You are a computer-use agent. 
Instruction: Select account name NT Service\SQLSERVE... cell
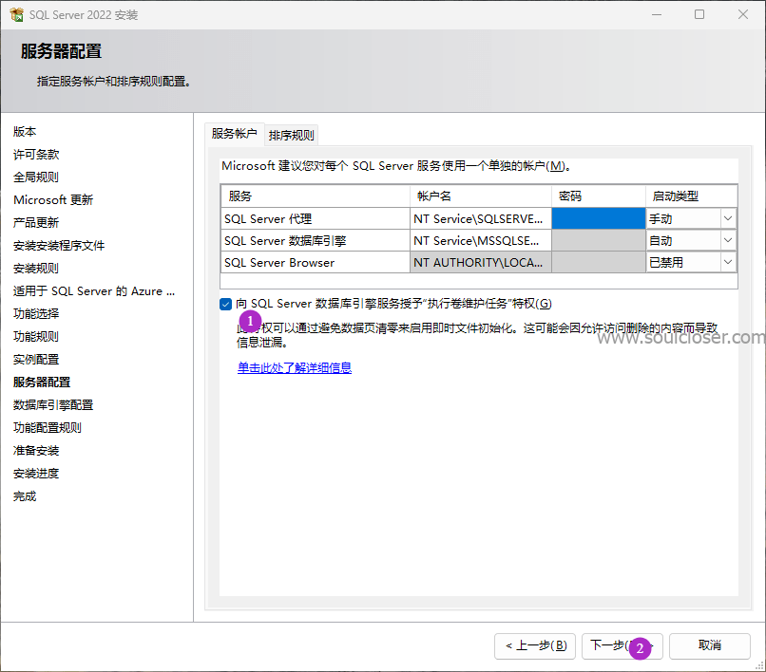[481, 218]
